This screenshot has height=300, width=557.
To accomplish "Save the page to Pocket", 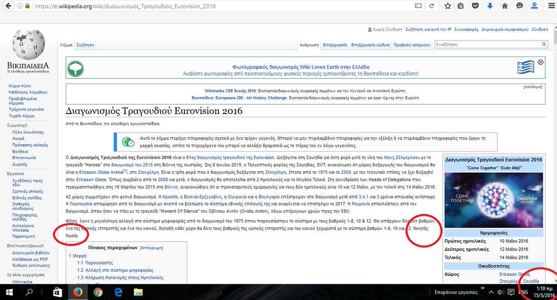I will coord(475,6).
